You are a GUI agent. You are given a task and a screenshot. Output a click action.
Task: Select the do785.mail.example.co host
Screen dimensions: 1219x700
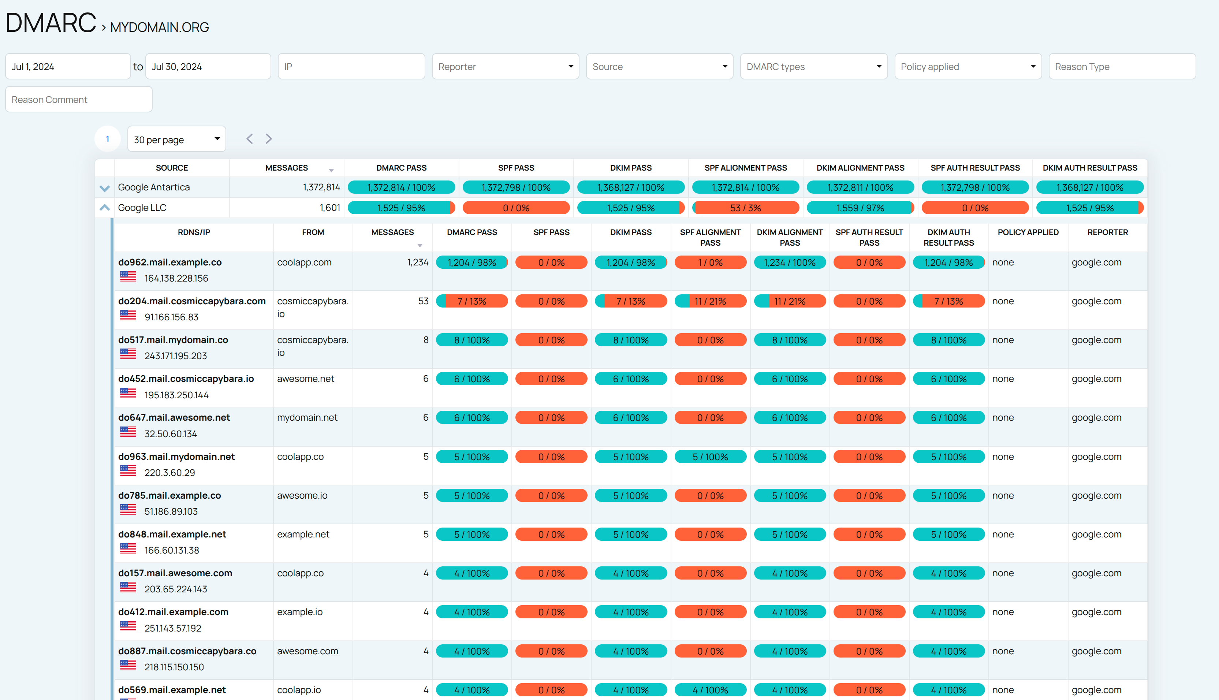[x=170, y=496]
